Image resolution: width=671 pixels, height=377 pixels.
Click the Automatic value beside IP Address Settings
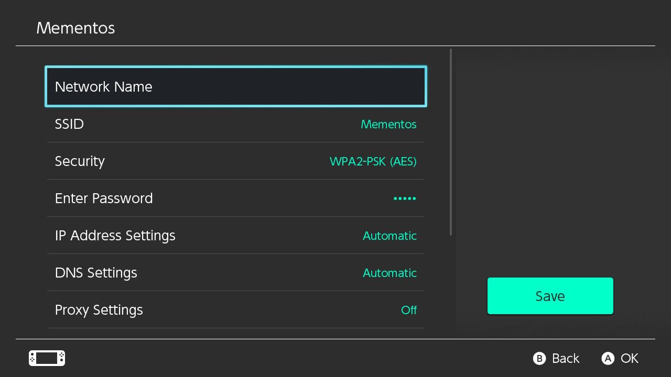point(389,236)
